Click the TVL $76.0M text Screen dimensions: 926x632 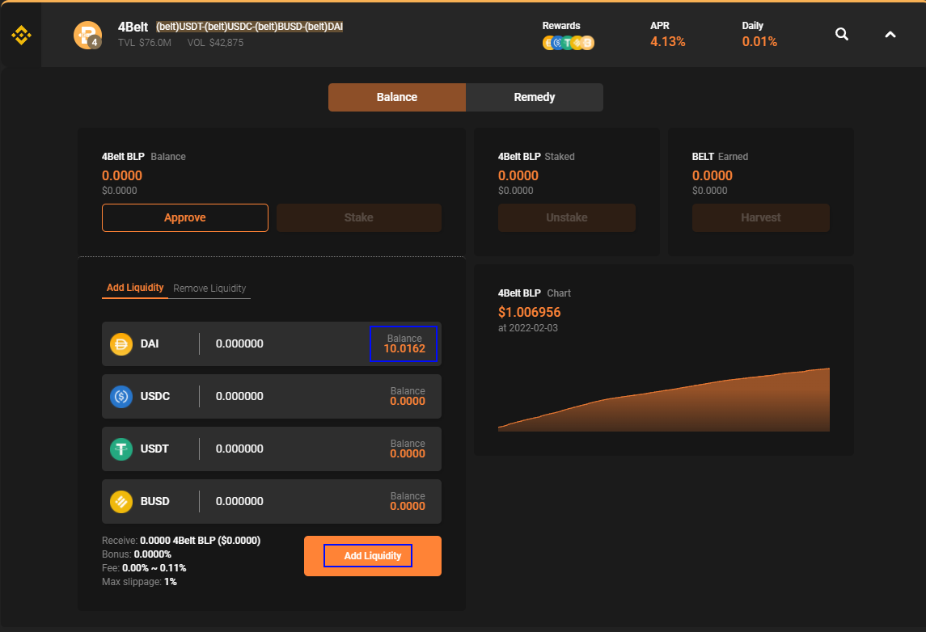click(x=145, y=43)
